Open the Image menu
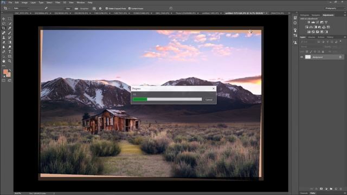Viewport: 347px width, 195px height. (x=24, y=2)
